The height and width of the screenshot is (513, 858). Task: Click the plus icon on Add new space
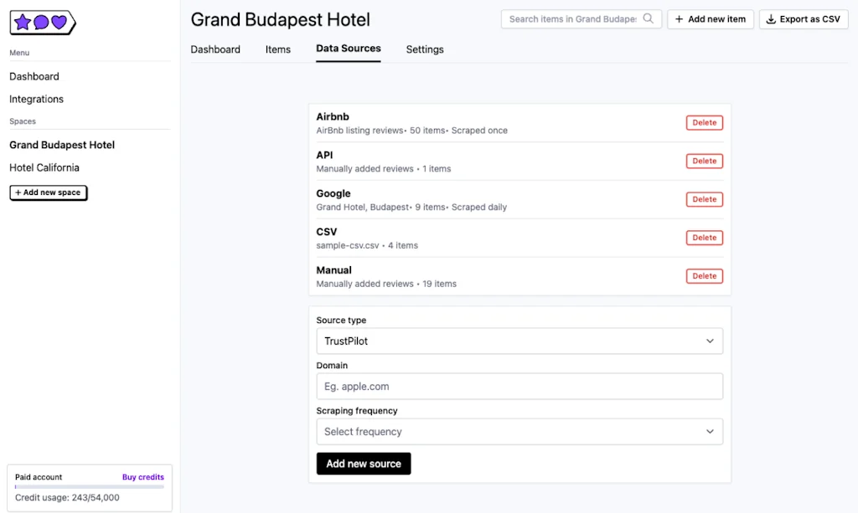(x=18, y=192)
